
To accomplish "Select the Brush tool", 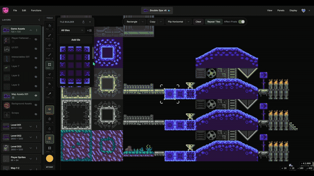I will pyautogui.click(x=50, y=55).
